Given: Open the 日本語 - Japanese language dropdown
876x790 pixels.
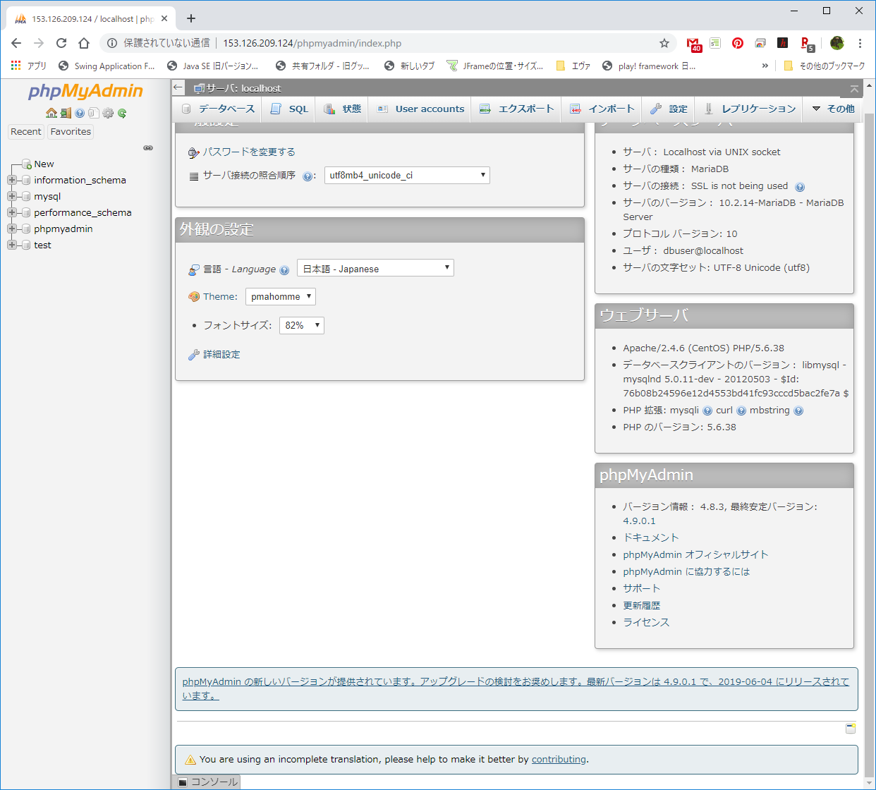Looking at the screenshot, I should (x=375, y=268).
